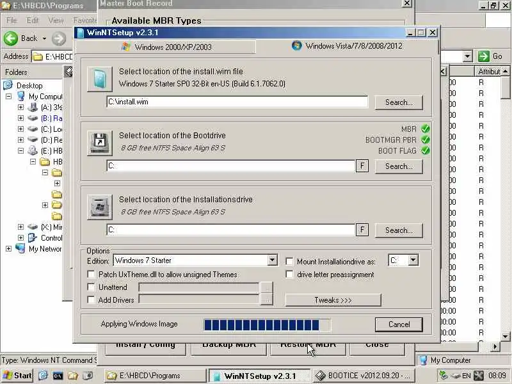512x384 pixels.
Task: Click vertical scrollbar down arrow in file list
Action: (505, 336)
